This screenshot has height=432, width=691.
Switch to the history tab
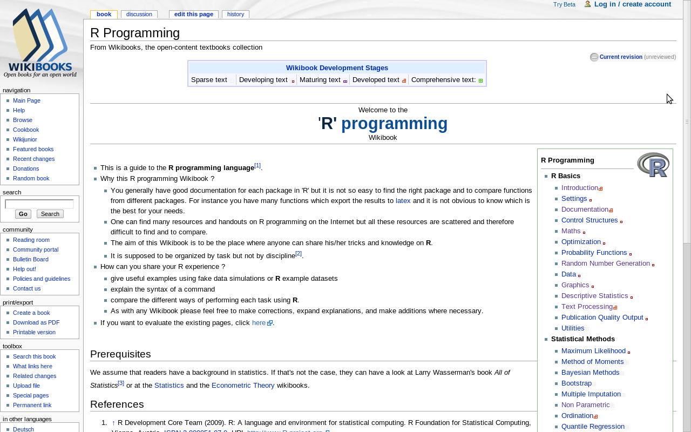click(235, 14)
